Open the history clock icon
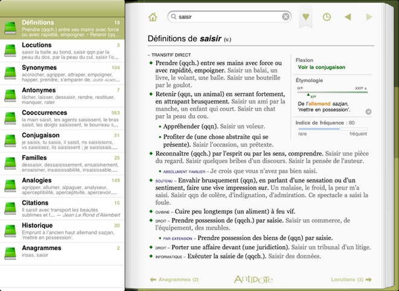 tap(327, 17)
